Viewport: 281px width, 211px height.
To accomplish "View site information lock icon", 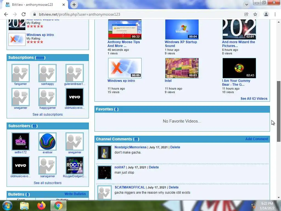I will pos(35,14).
